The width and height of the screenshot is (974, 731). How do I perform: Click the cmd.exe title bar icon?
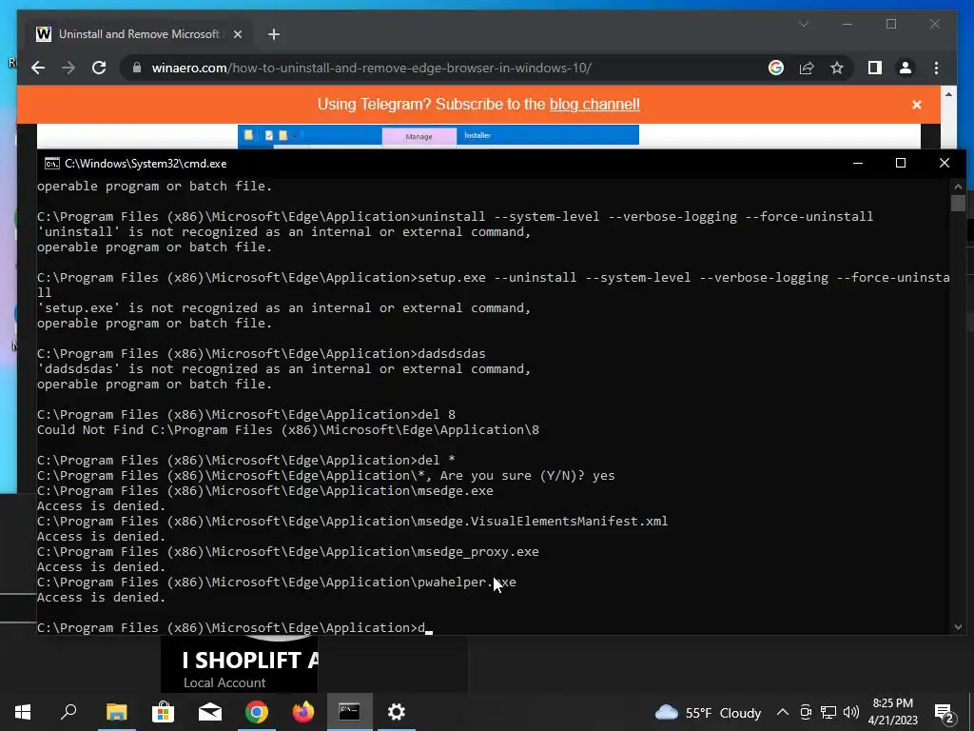click(x=52, y=164)
